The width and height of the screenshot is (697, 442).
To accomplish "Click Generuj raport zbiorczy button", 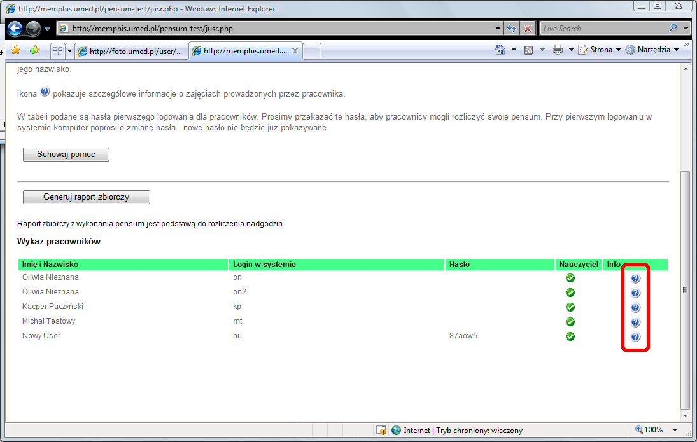I will point(86,197).
